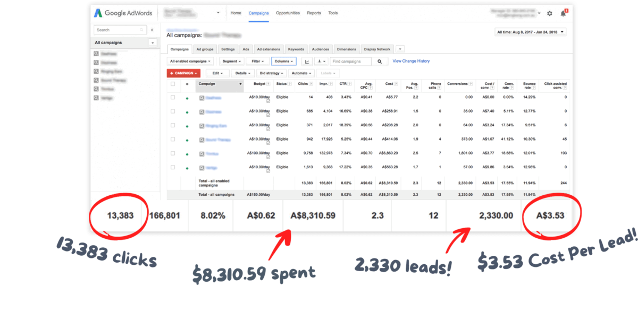Toggle the chart view icon
Screen dimensions: 638x312
[x=306, y=62]
